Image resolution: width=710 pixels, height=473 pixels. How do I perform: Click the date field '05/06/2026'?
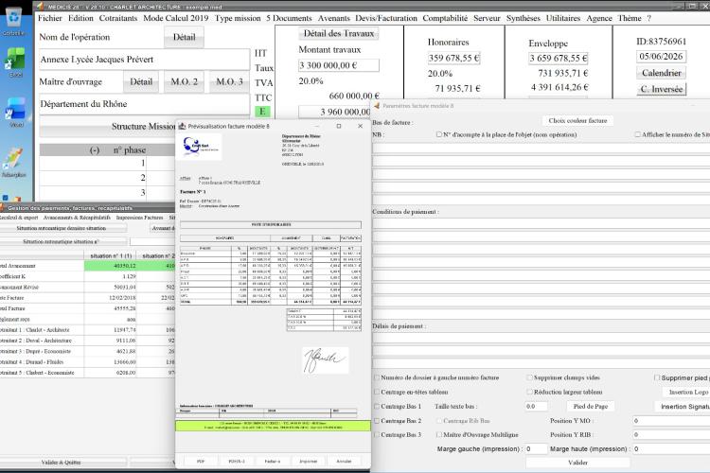coord(661,57)
